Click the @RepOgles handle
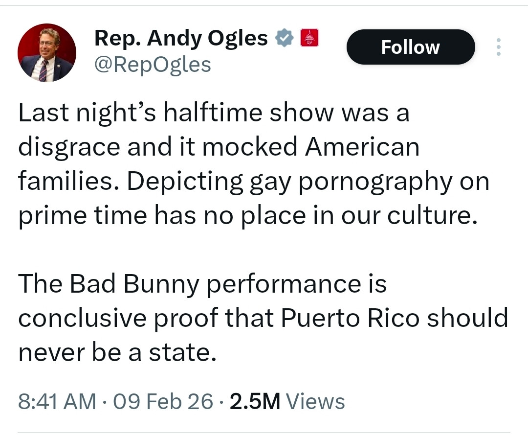Image resolution: width=528 pixels, height=437 pixels. click(153, 64)
